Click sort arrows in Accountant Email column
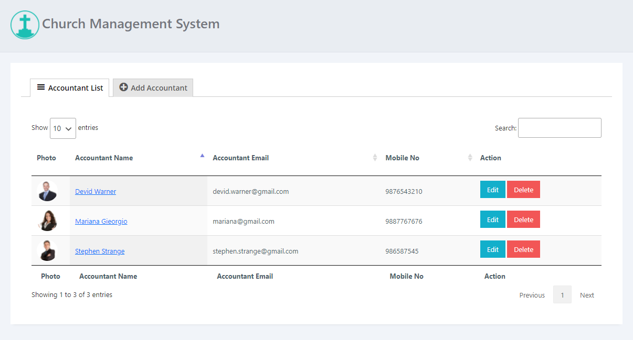633x340 pixels. point(375,158)
